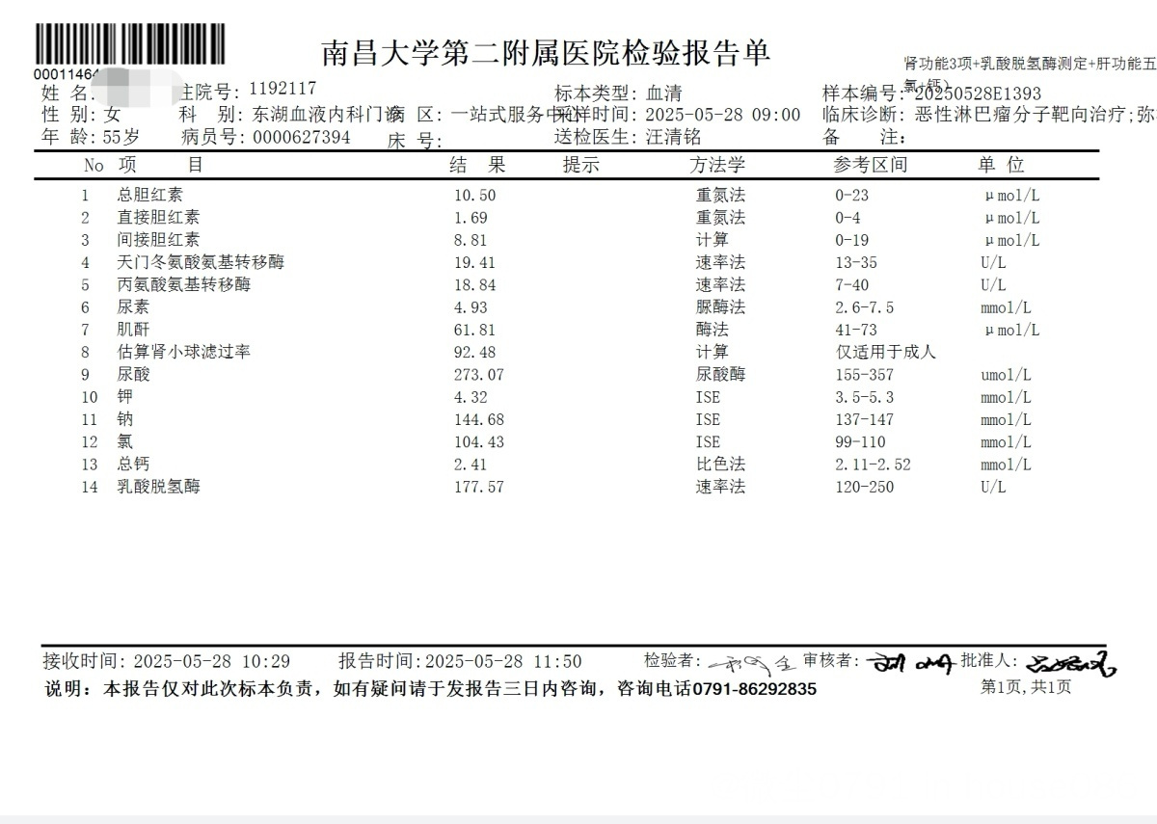Screen dimensions: 1157x824
Task: Click the reference range "2.11-2.52"
Action: point(873,464)
